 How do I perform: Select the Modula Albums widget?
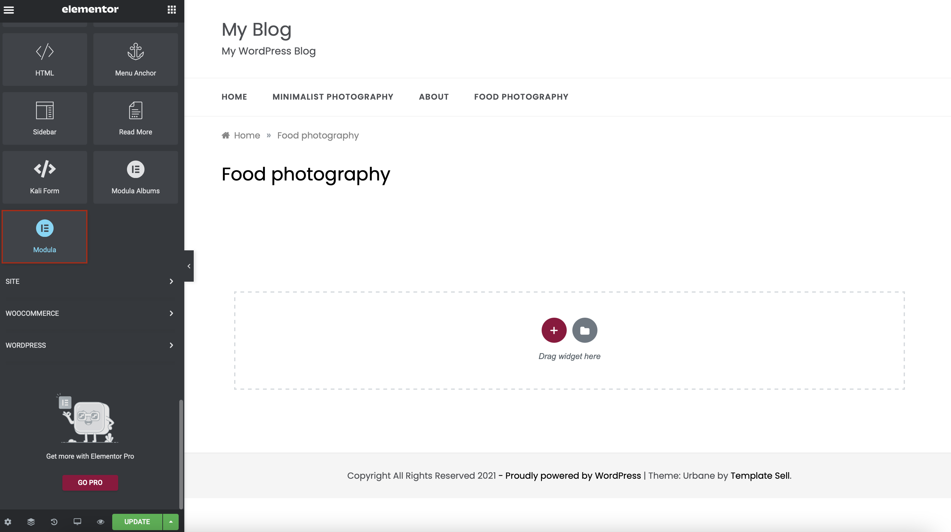[135, 177]
